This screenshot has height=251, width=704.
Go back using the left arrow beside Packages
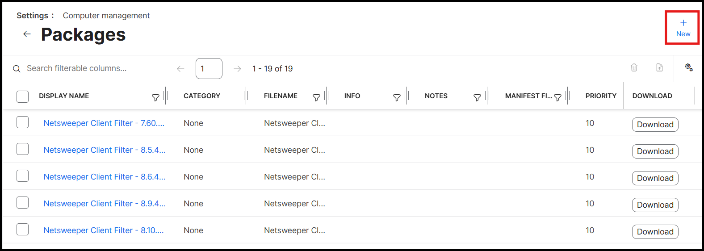pos(27,34)
